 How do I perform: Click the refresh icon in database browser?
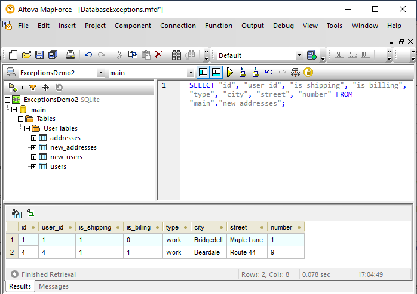(x=59, y=88)
